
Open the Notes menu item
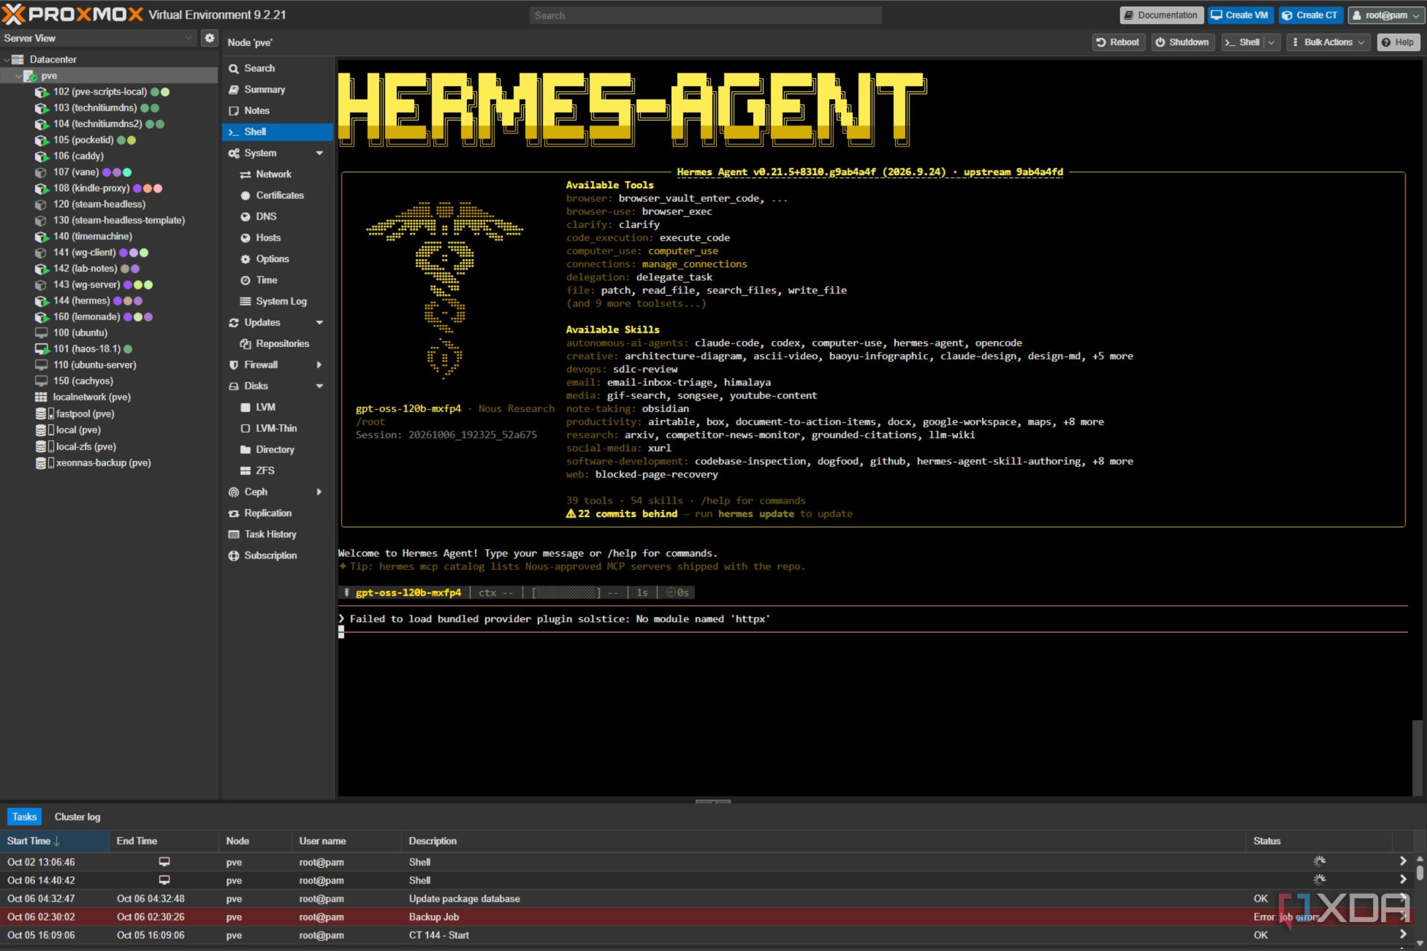tap(277, 111)
